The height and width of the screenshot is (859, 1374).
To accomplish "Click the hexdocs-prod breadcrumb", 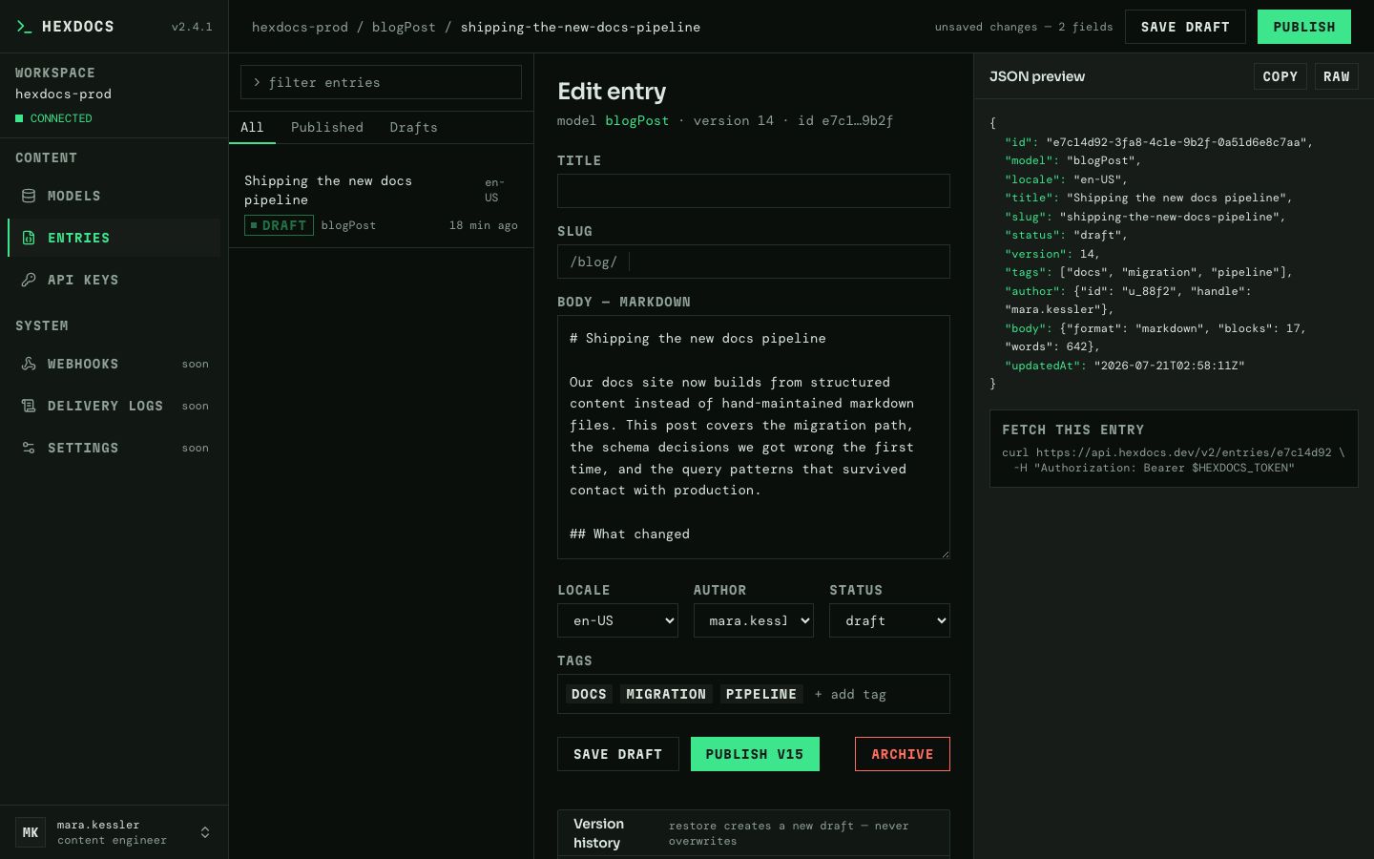I will click(300, 27).
